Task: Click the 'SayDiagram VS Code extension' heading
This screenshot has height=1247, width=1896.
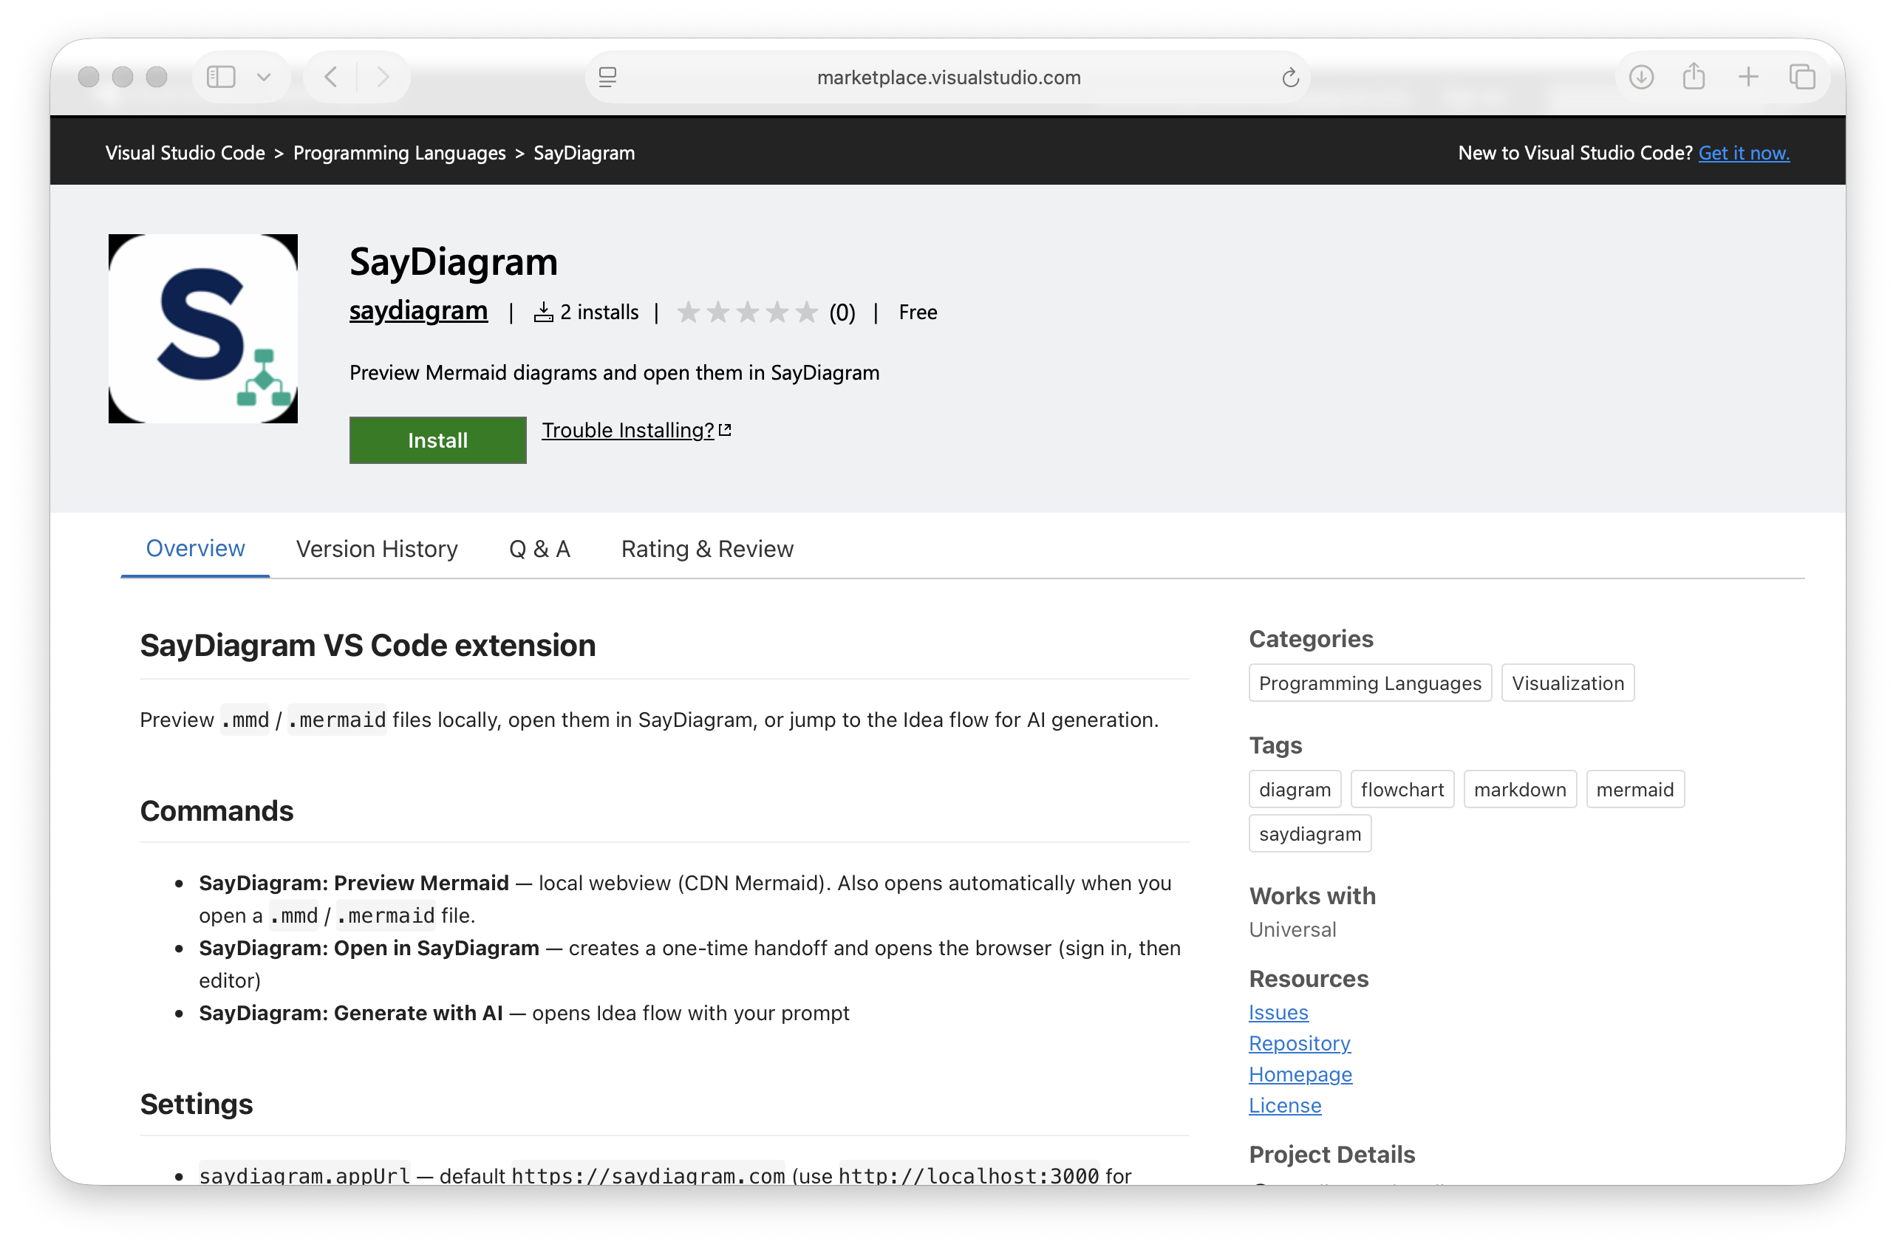Action: [368, 645]
